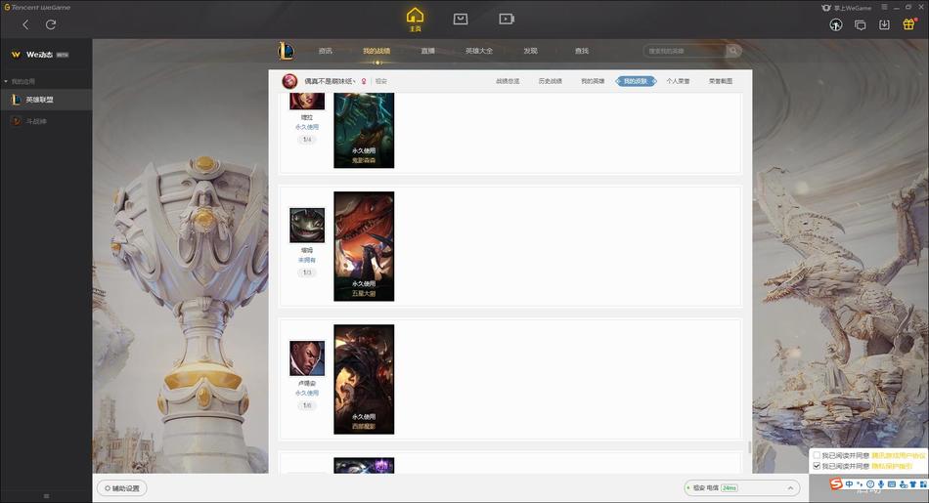
Task: Go back with the left arrow icon
Action: [x=25, y=24]
